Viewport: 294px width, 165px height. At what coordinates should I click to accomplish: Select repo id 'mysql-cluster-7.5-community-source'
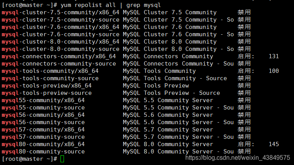click(60, 20)
